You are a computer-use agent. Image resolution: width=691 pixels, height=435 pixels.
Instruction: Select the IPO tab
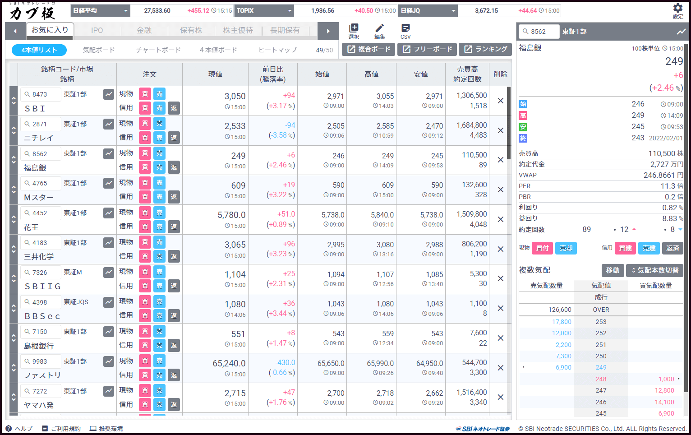pyautogui.click(x=97, y=30)
